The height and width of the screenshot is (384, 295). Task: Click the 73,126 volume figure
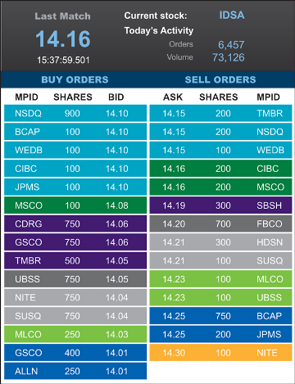229,57
